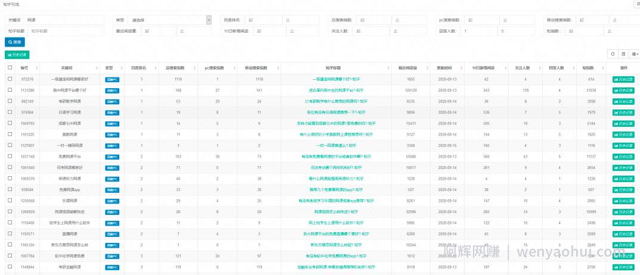This screenshot has width=640, height=275.
Task: Click sort arrows on 移动搜索指数 column header
Action: pos(277,68)
